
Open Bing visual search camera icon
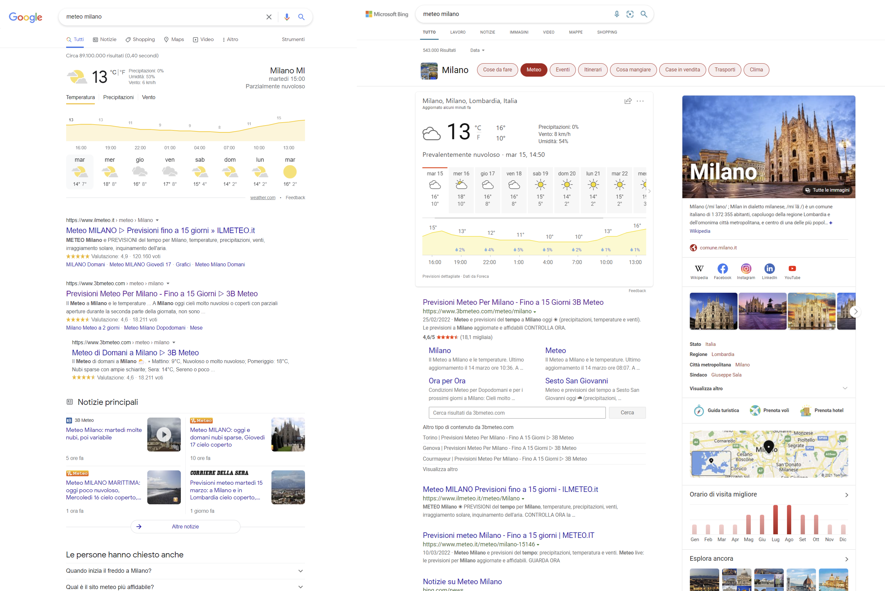630,14
